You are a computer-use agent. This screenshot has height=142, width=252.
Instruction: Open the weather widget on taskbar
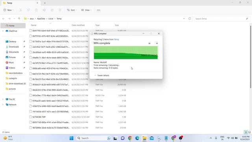(8, 138)
